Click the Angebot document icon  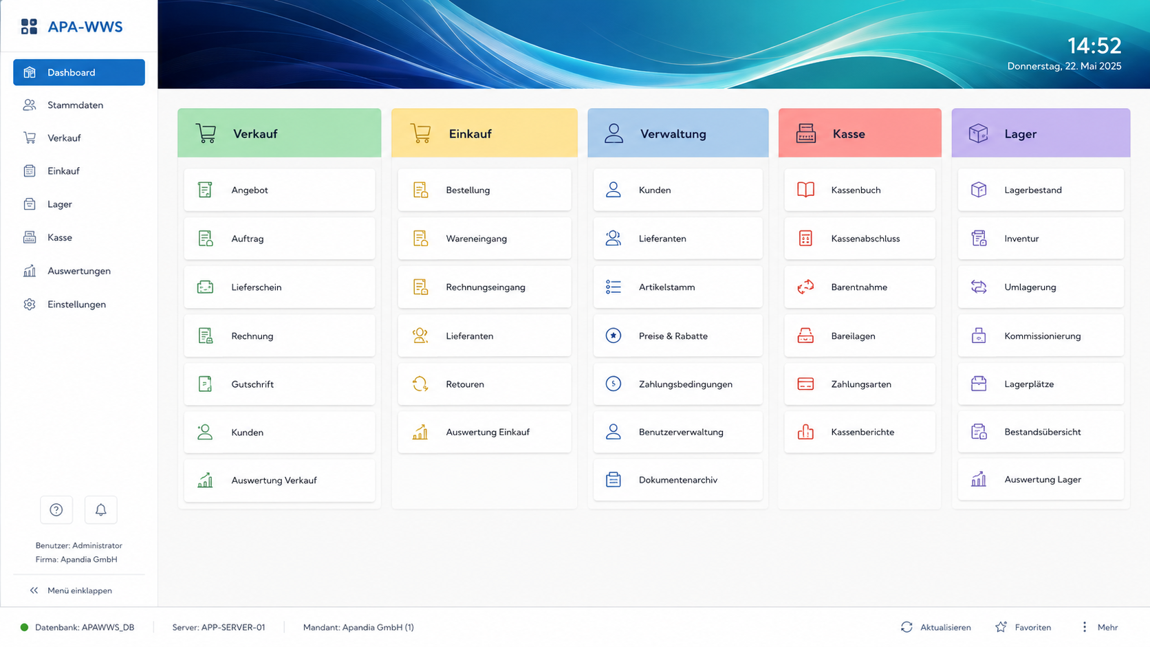click(x=205, y=190)
